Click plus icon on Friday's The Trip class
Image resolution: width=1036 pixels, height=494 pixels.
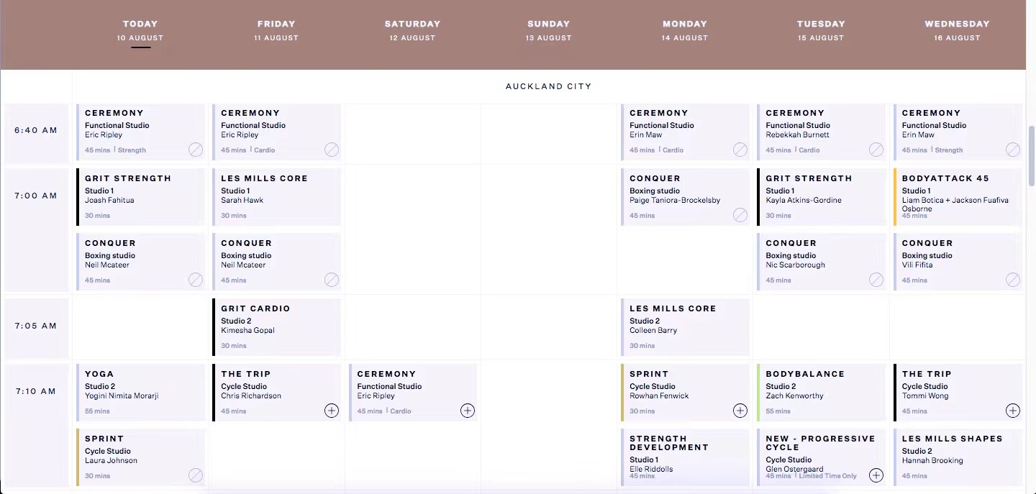331,411
